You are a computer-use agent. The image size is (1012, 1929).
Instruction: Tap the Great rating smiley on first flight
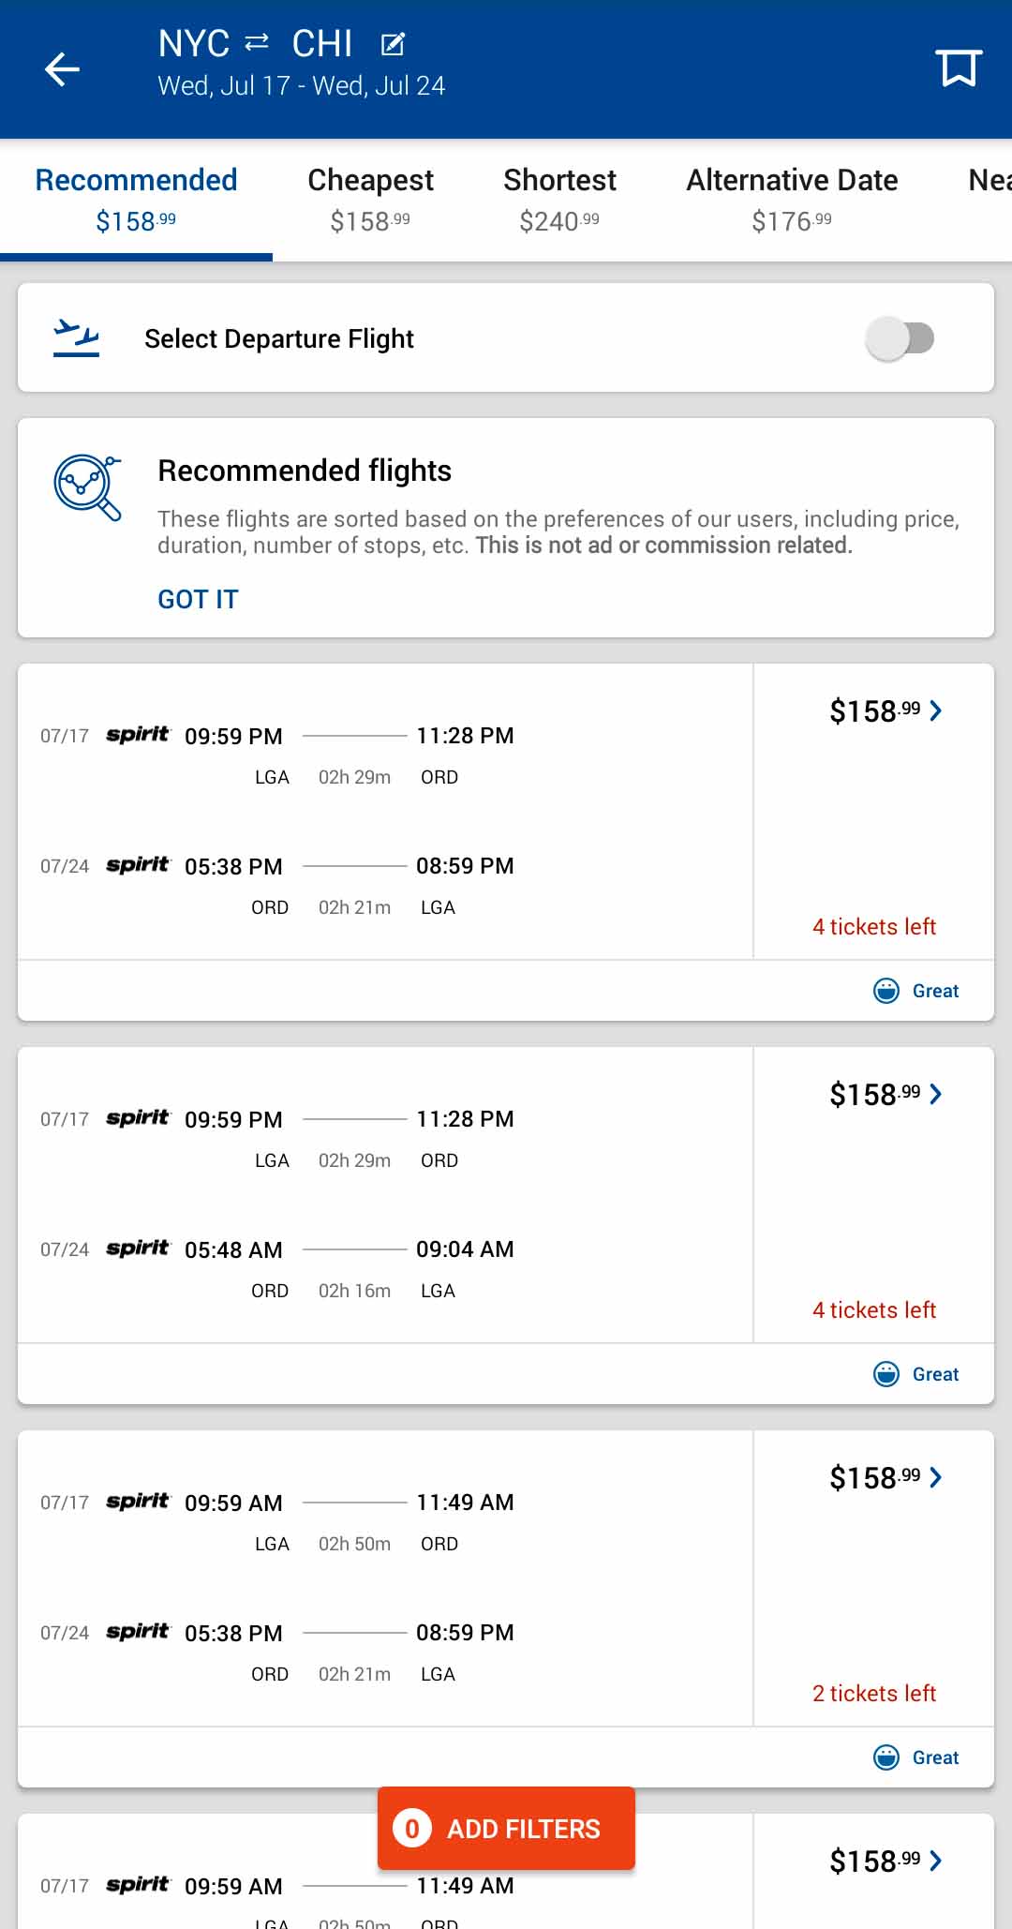885,991
